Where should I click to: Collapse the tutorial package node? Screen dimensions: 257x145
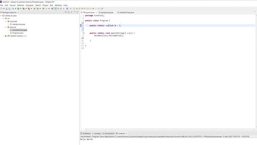(x=6, y=27)
